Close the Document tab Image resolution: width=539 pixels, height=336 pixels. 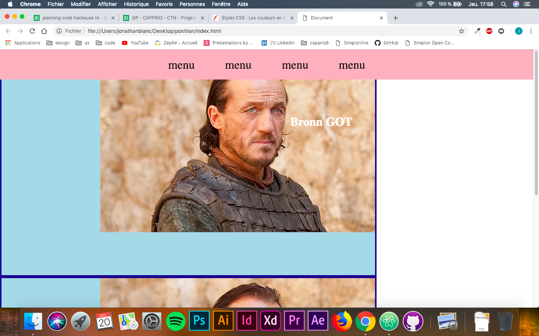click(381, 18)
